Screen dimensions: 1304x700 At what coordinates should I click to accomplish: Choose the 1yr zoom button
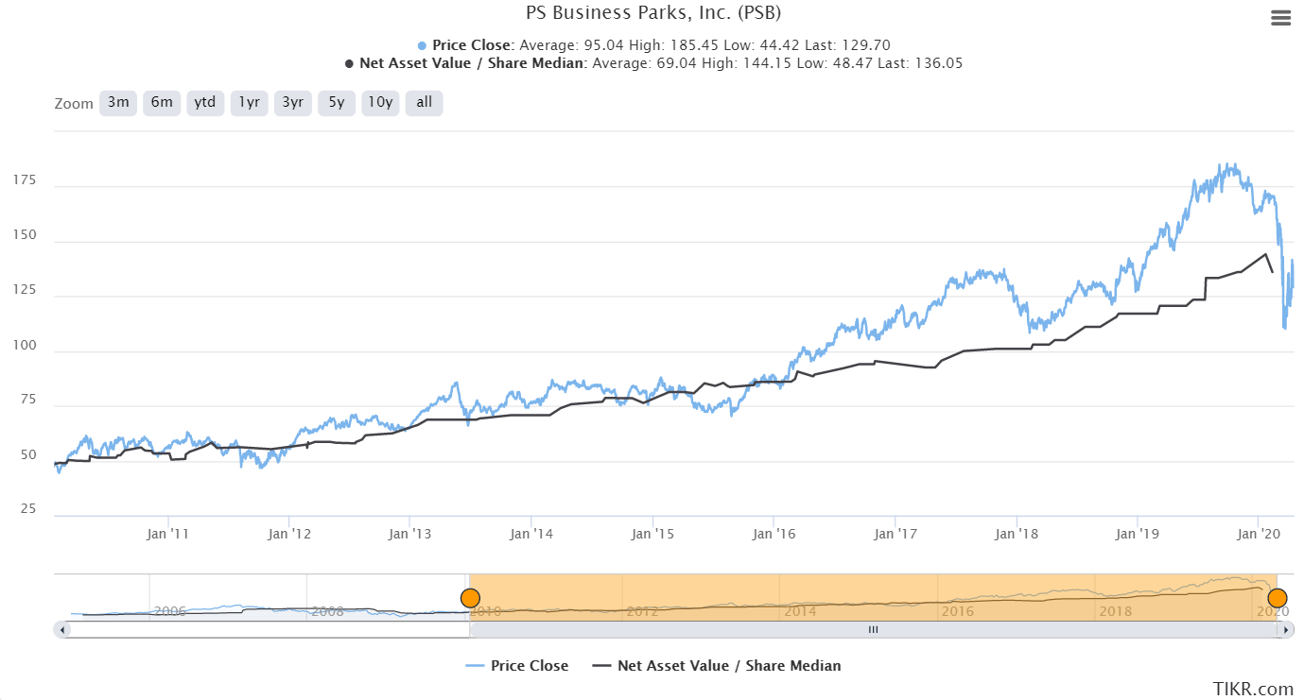[x=249, y=103]
